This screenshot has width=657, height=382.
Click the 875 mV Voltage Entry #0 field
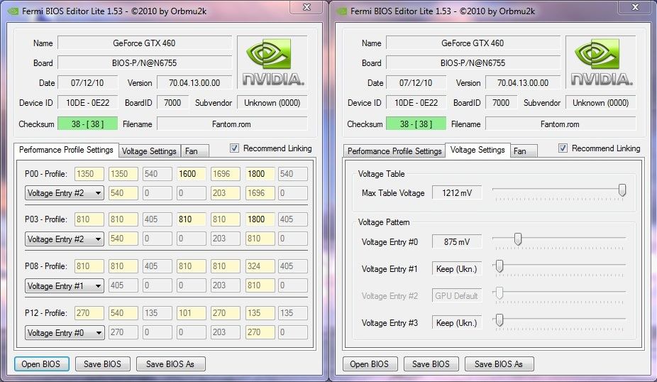click(x=457, y=241)
